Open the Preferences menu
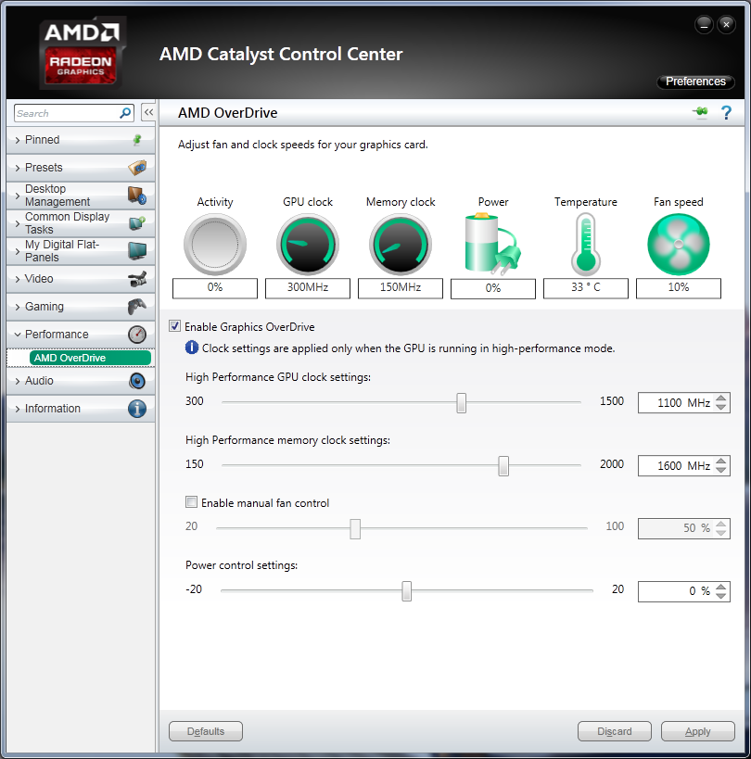Image resolution: width=751 pixels, height=759 pixels. pyautogui.click(x=695, y=82)
